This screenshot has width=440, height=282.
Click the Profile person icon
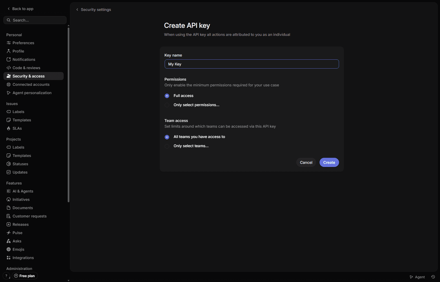click(9, 51)
